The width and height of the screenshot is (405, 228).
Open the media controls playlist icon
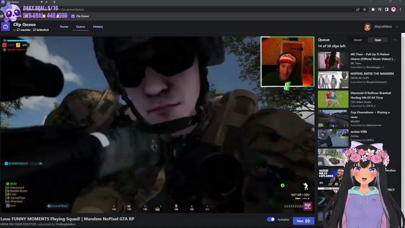tap(380, 9)
